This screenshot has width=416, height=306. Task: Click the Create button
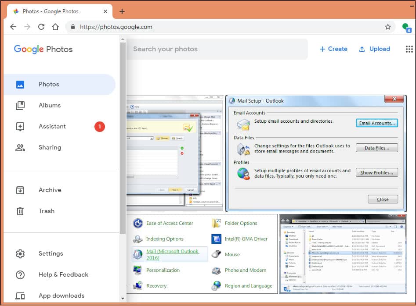[x=333, y=49]
